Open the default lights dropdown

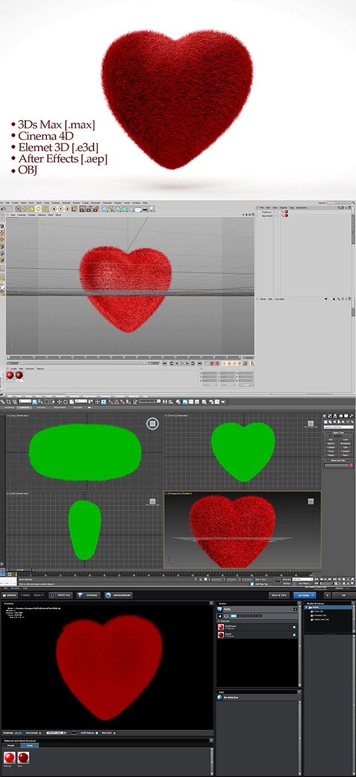tap(56, 733)
